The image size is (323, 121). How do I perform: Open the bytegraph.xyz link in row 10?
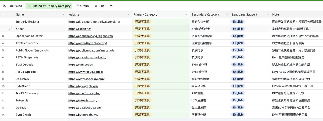[83, 86]
